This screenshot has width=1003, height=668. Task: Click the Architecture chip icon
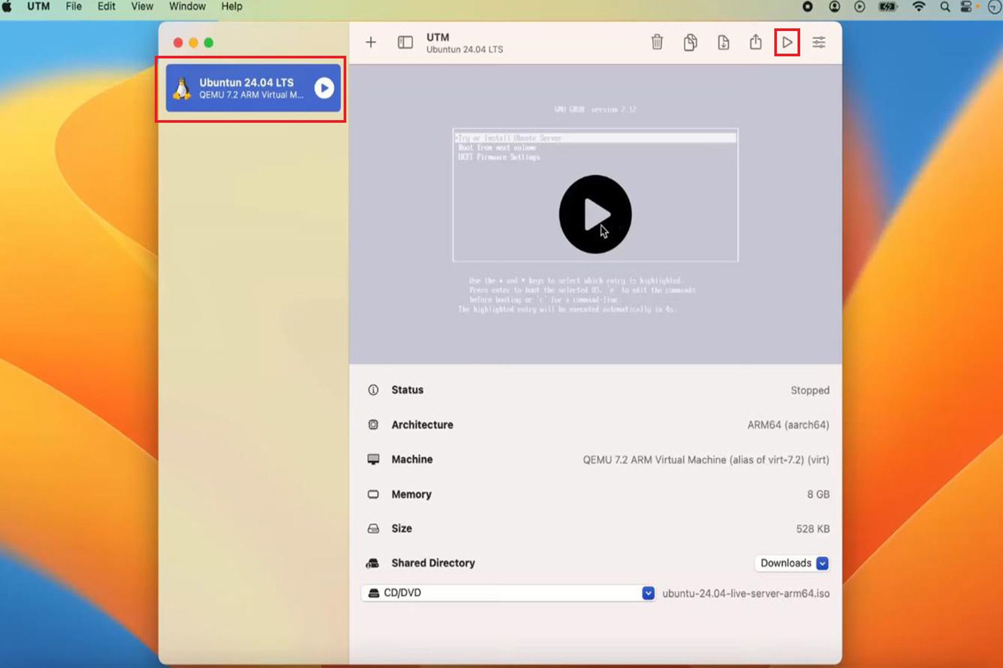(x=373, y=425)
